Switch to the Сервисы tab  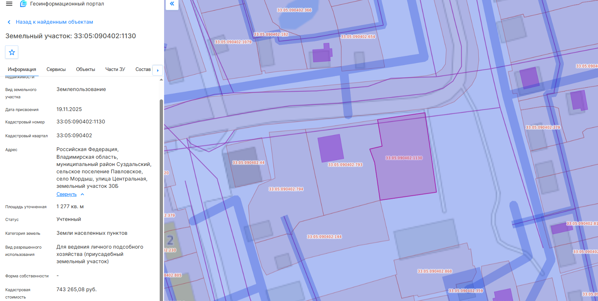(x=56, y=70)
